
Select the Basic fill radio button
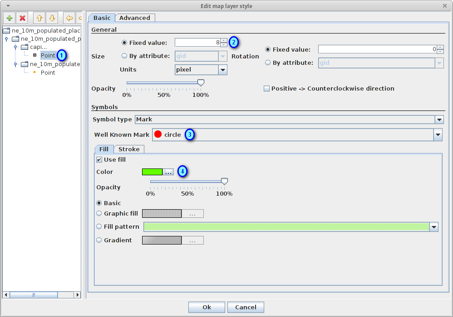pos(99,203)
